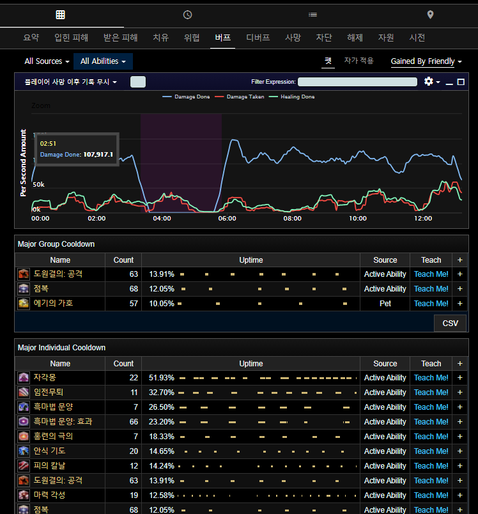The width and height of the screenshot is (478, 514).
Task: Click the 예기의 가호 spell icon
Action: pyautogui.click(x=24, y=304)
